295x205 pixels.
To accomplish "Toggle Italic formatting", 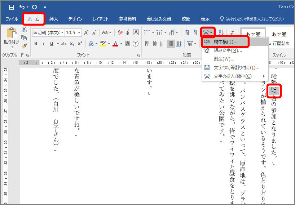I will coord(44,44).
